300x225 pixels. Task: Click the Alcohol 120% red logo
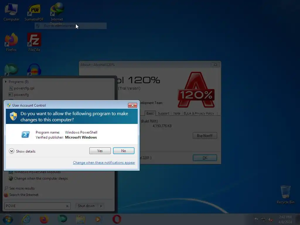tap(196, 90)
